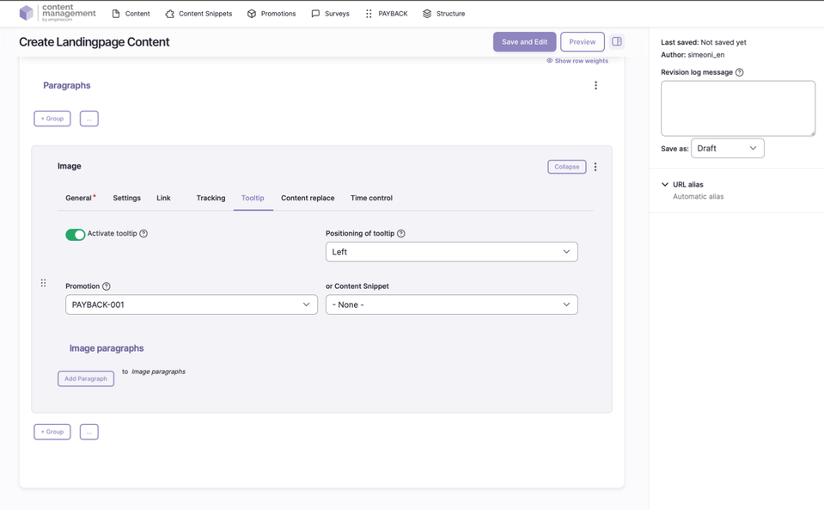Change the Save as Draft dropdown
Image resolution: width=824 pixels, height=510 pixels.
727,147
